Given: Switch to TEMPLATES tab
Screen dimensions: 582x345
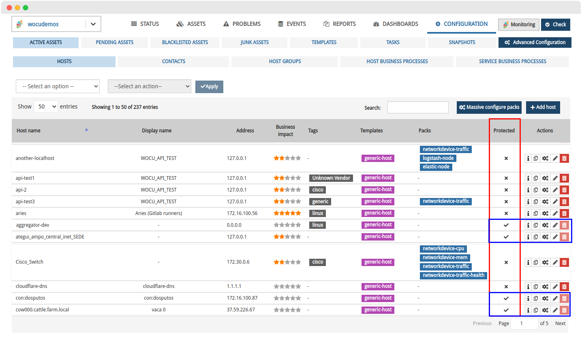Looking at the screenshot, I should 324,43.
